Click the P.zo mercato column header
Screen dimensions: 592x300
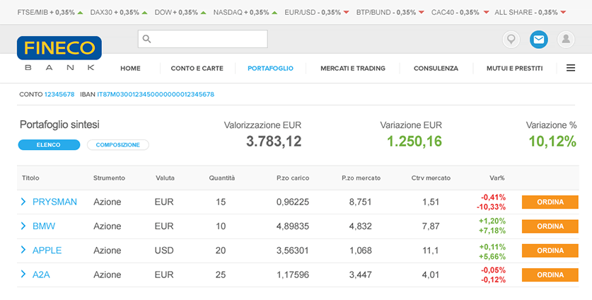coord(361,178)
